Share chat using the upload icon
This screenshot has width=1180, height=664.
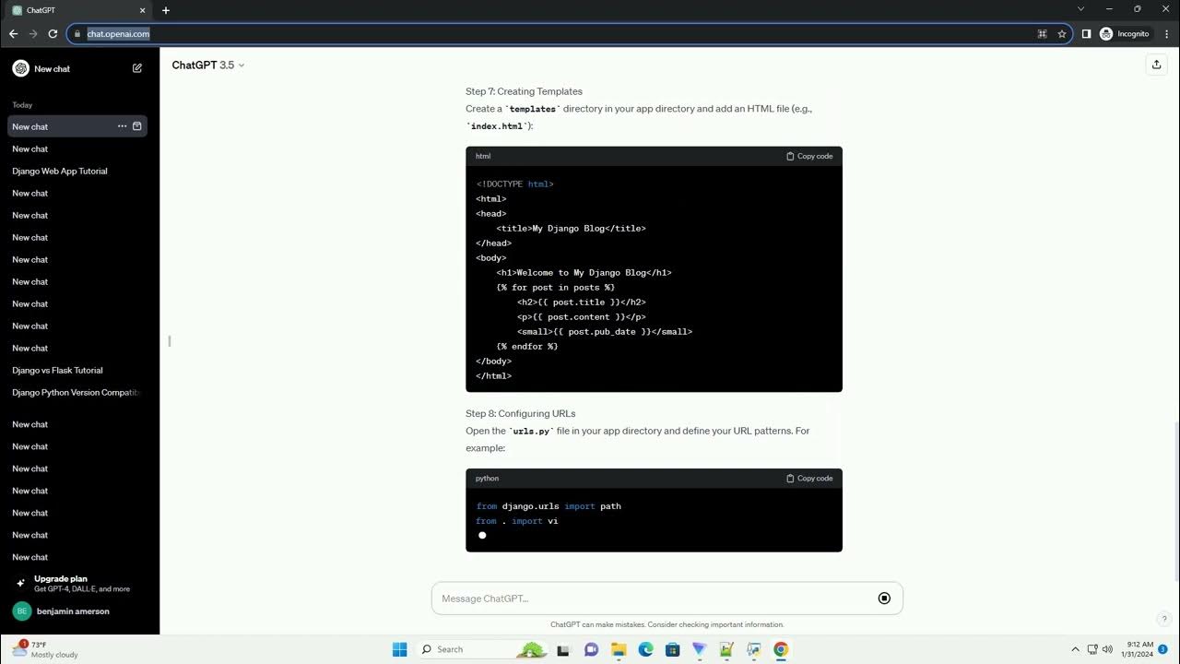click(x=1156, y=65)
